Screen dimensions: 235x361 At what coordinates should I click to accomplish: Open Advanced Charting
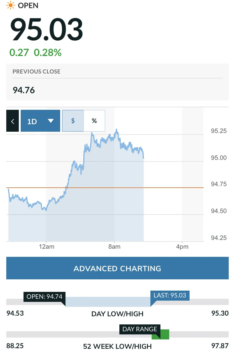coord(118,268)
